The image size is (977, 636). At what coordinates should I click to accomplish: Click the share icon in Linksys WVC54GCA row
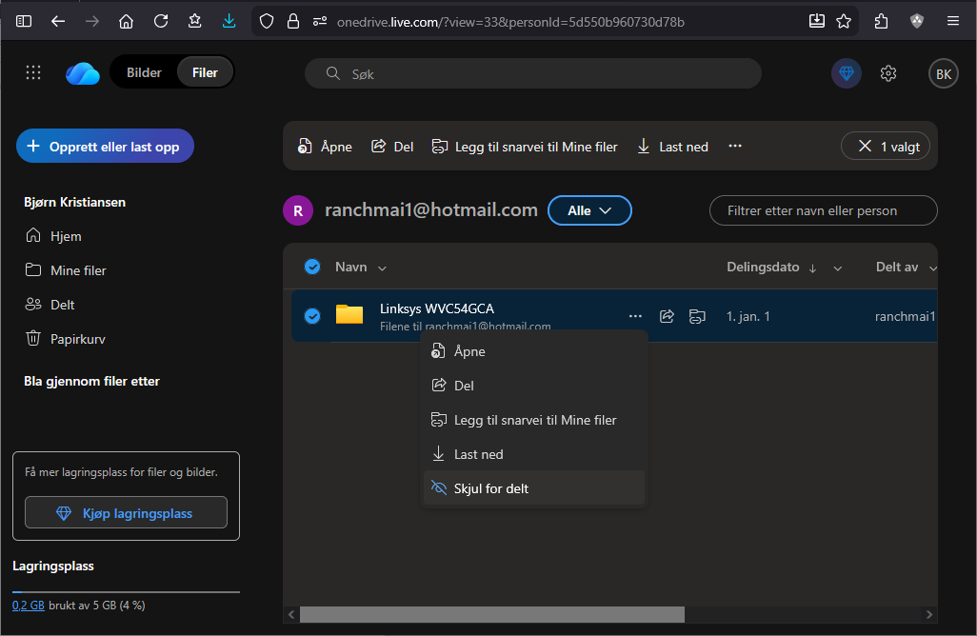coord(667,316)
